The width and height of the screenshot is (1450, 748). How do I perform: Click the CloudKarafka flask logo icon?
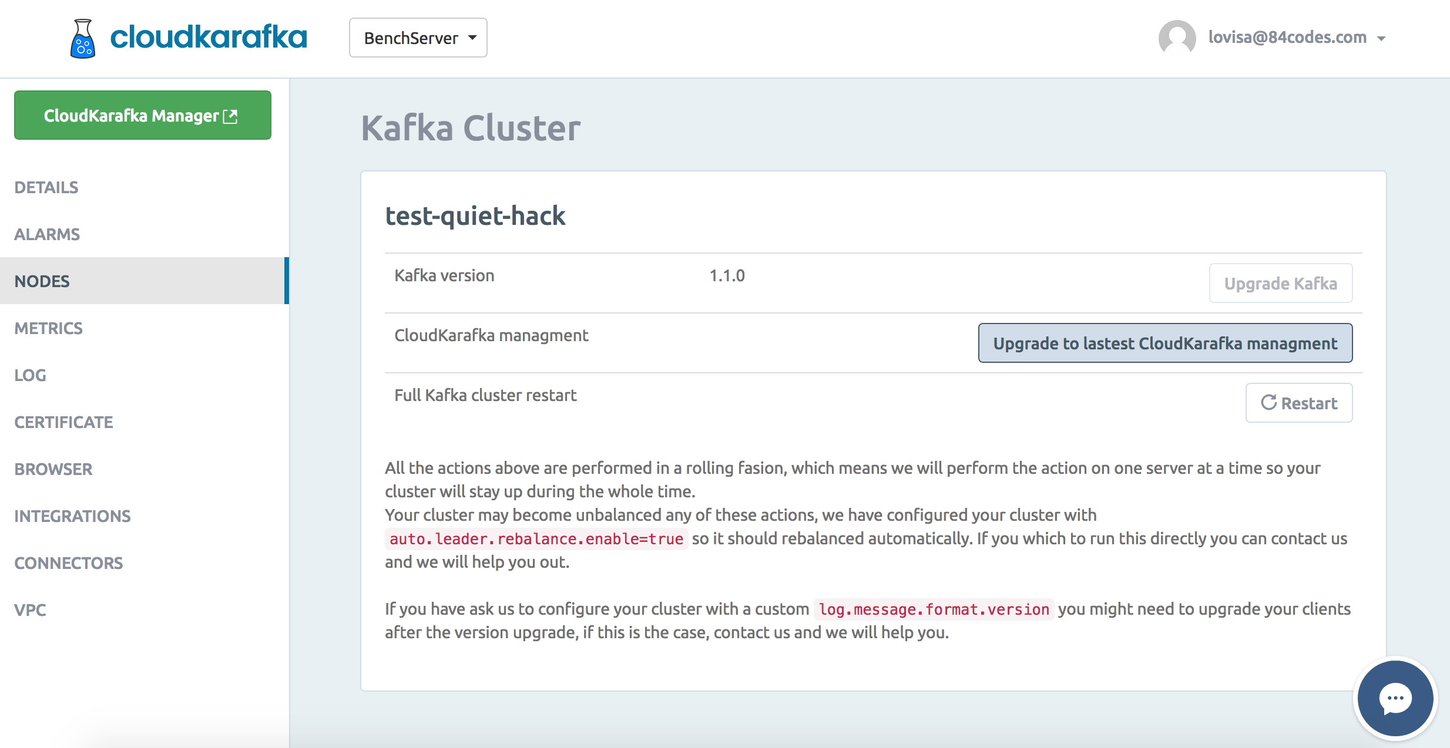tap(83, 38)
